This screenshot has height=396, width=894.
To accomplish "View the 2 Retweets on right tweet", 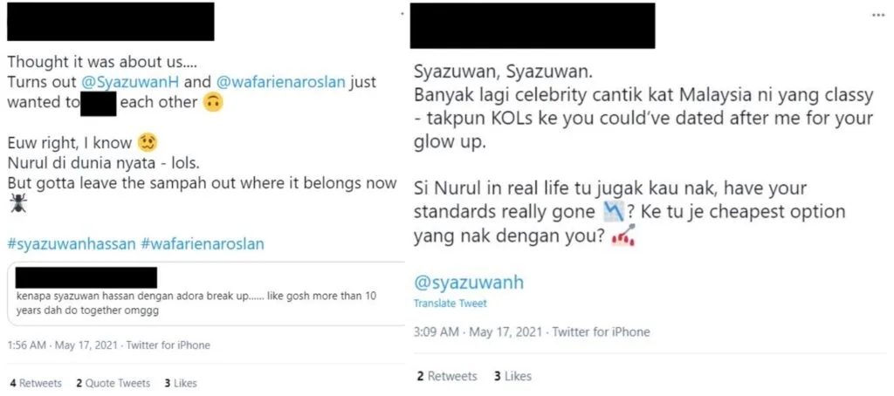I will 446,376.
